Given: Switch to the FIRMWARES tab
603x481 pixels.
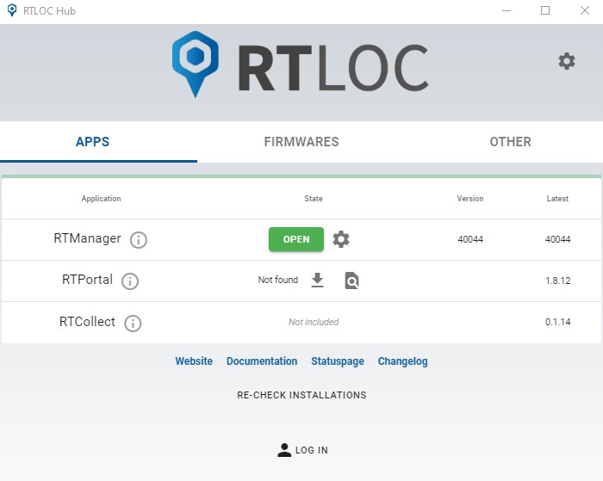Looking at the screenshot, I should 301,142.
